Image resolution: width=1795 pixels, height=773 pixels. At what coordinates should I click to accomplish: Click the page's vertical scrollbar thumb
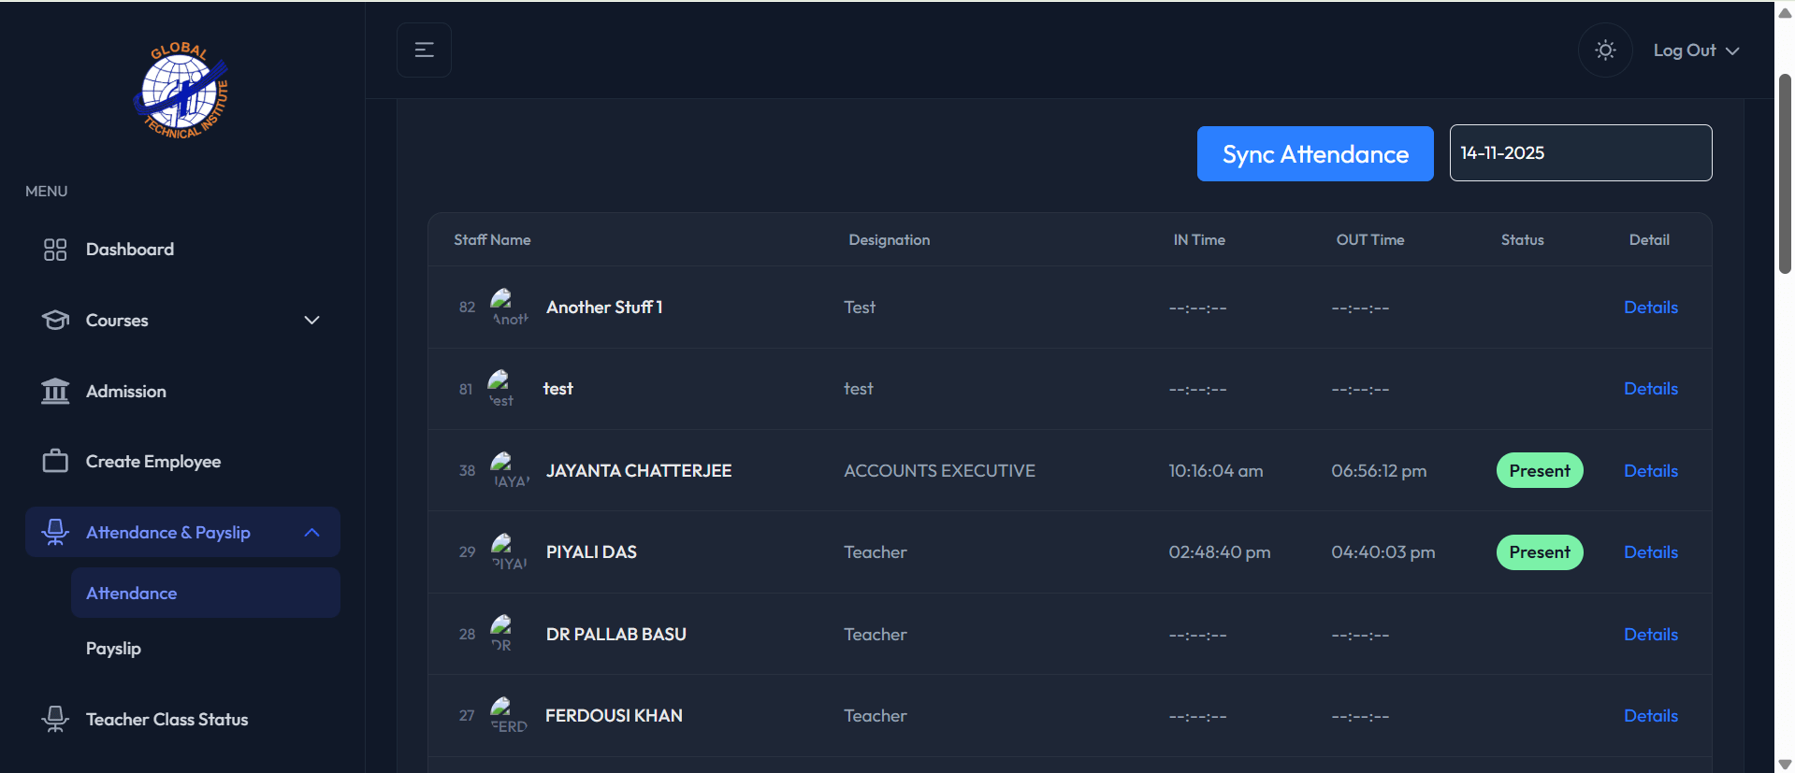pos(1784,173)
